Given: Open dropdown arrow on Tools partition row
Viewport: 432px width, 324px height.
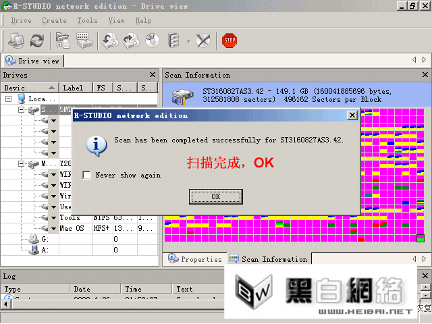Looking at the screenshot, I should pyautogui.click(x=54, y=217).
